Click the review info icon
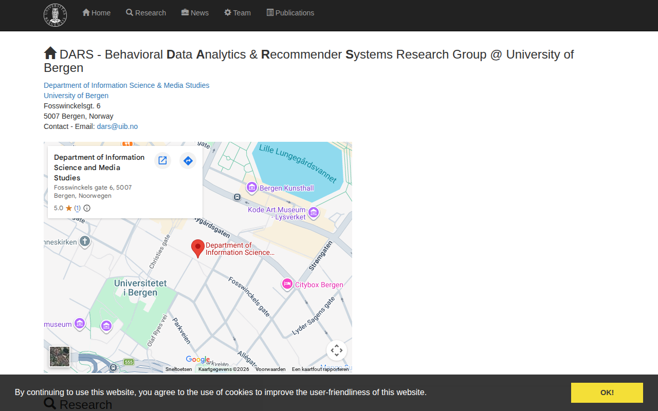Viewport: 658px width, 411px height. click(87, 208)
